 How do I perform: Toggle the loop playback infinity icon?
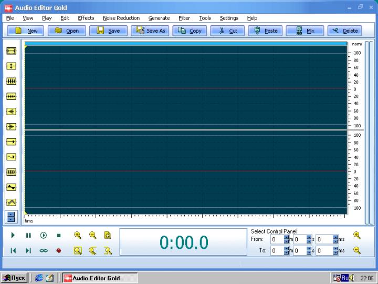[x=44, y=251]
